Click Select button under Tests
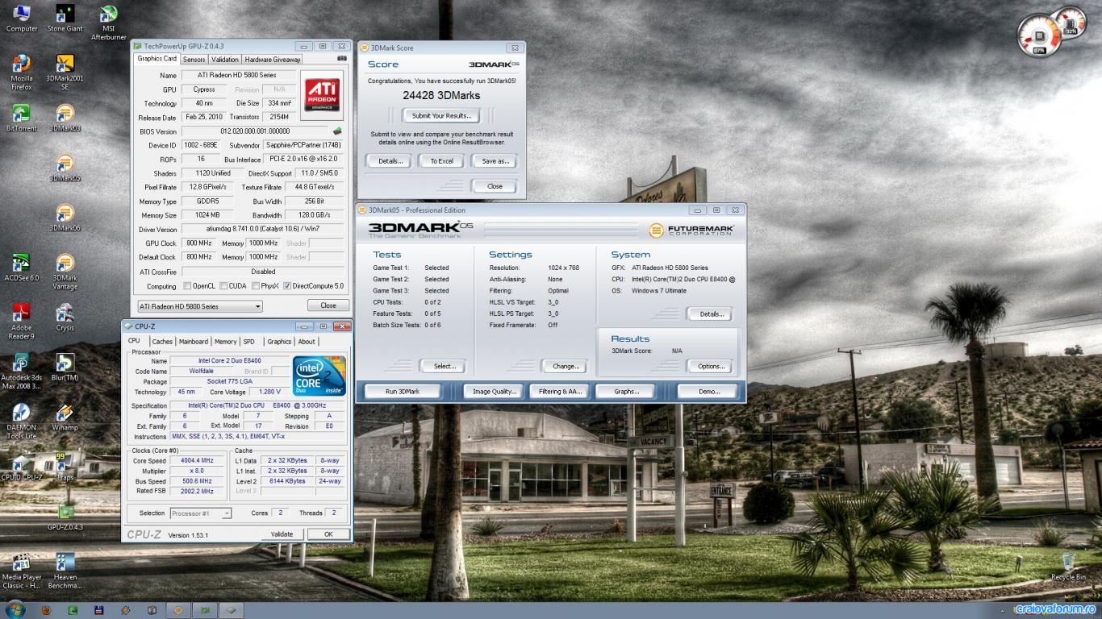 click(x=444, y=366)
